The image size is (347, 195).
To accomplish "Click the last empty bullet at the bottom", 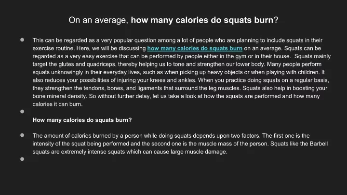I will (x=22, y=159).
